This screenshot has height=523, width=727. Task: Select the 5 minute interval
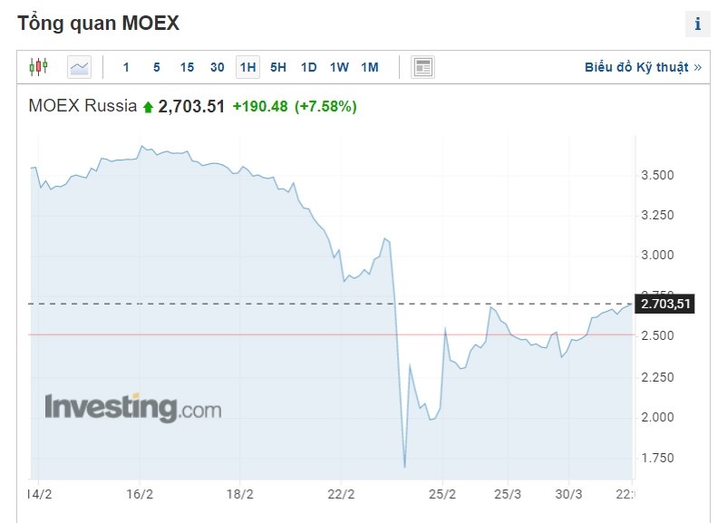click(x=156, y=66)
